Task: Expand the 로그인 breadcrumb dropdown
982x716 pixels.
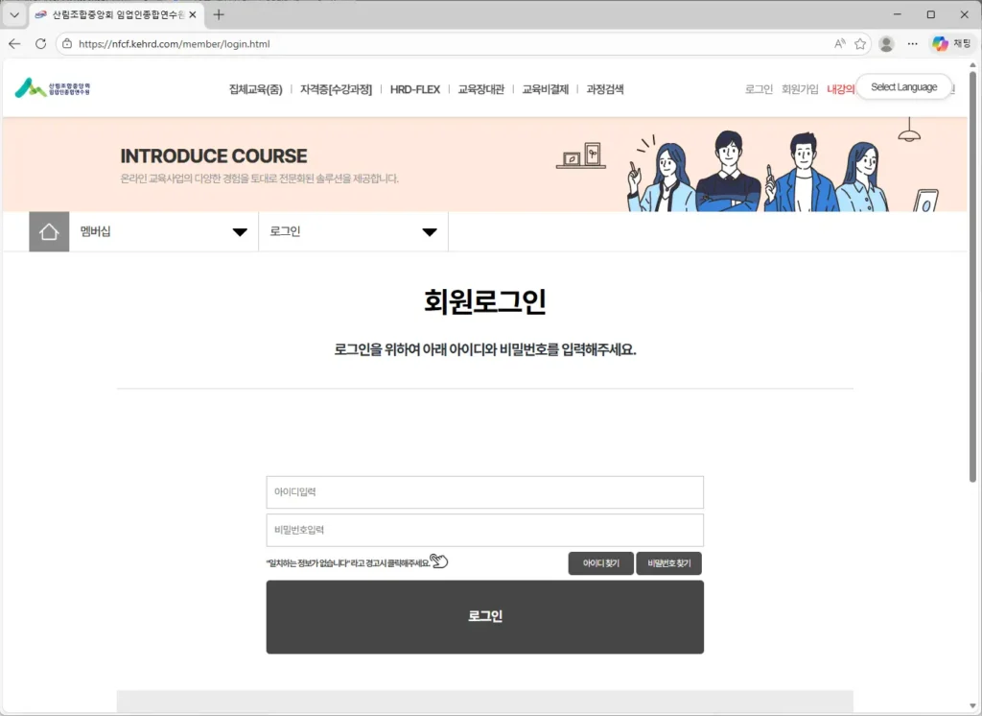Action: coord(428,230)
